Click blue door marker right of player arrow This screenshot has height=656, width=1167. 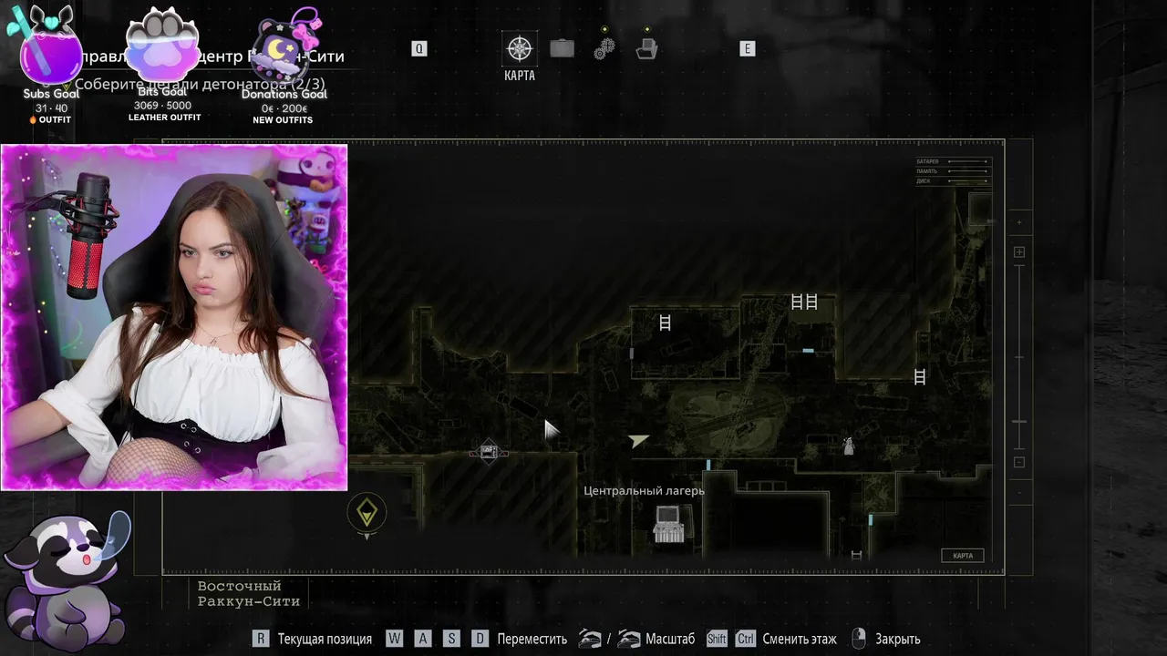click(x=707, y=466)
